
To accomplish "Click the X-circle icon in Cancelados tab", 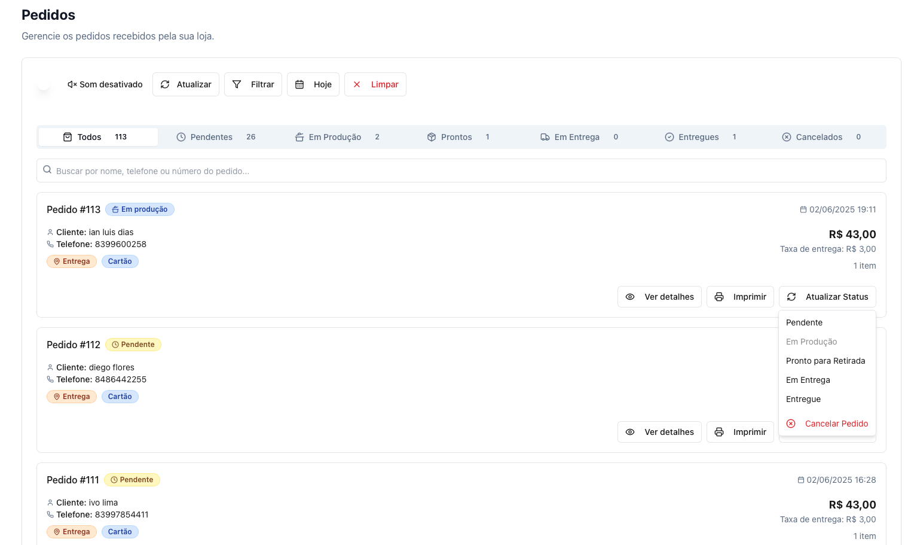I will [787, 137].
